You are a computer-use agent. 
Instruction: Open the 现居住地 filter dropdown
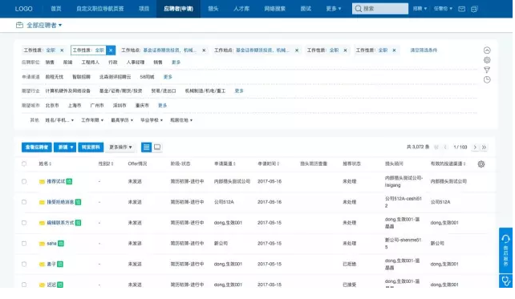(182, 121)
